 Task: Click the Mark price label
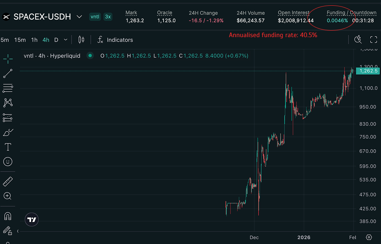tap(131, 13)
